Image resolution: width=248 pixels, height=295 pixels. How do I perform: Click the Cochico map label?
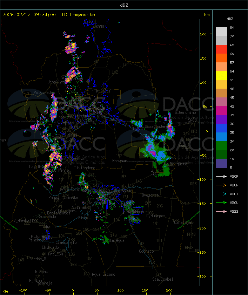point(146,251)
